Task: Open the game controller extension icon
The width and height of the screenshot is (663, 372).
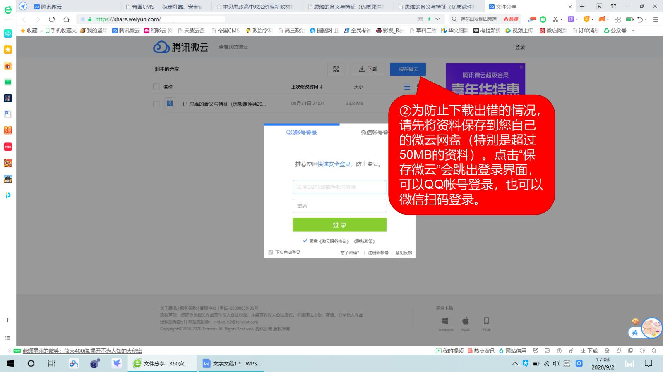Action: pos(602,19)
